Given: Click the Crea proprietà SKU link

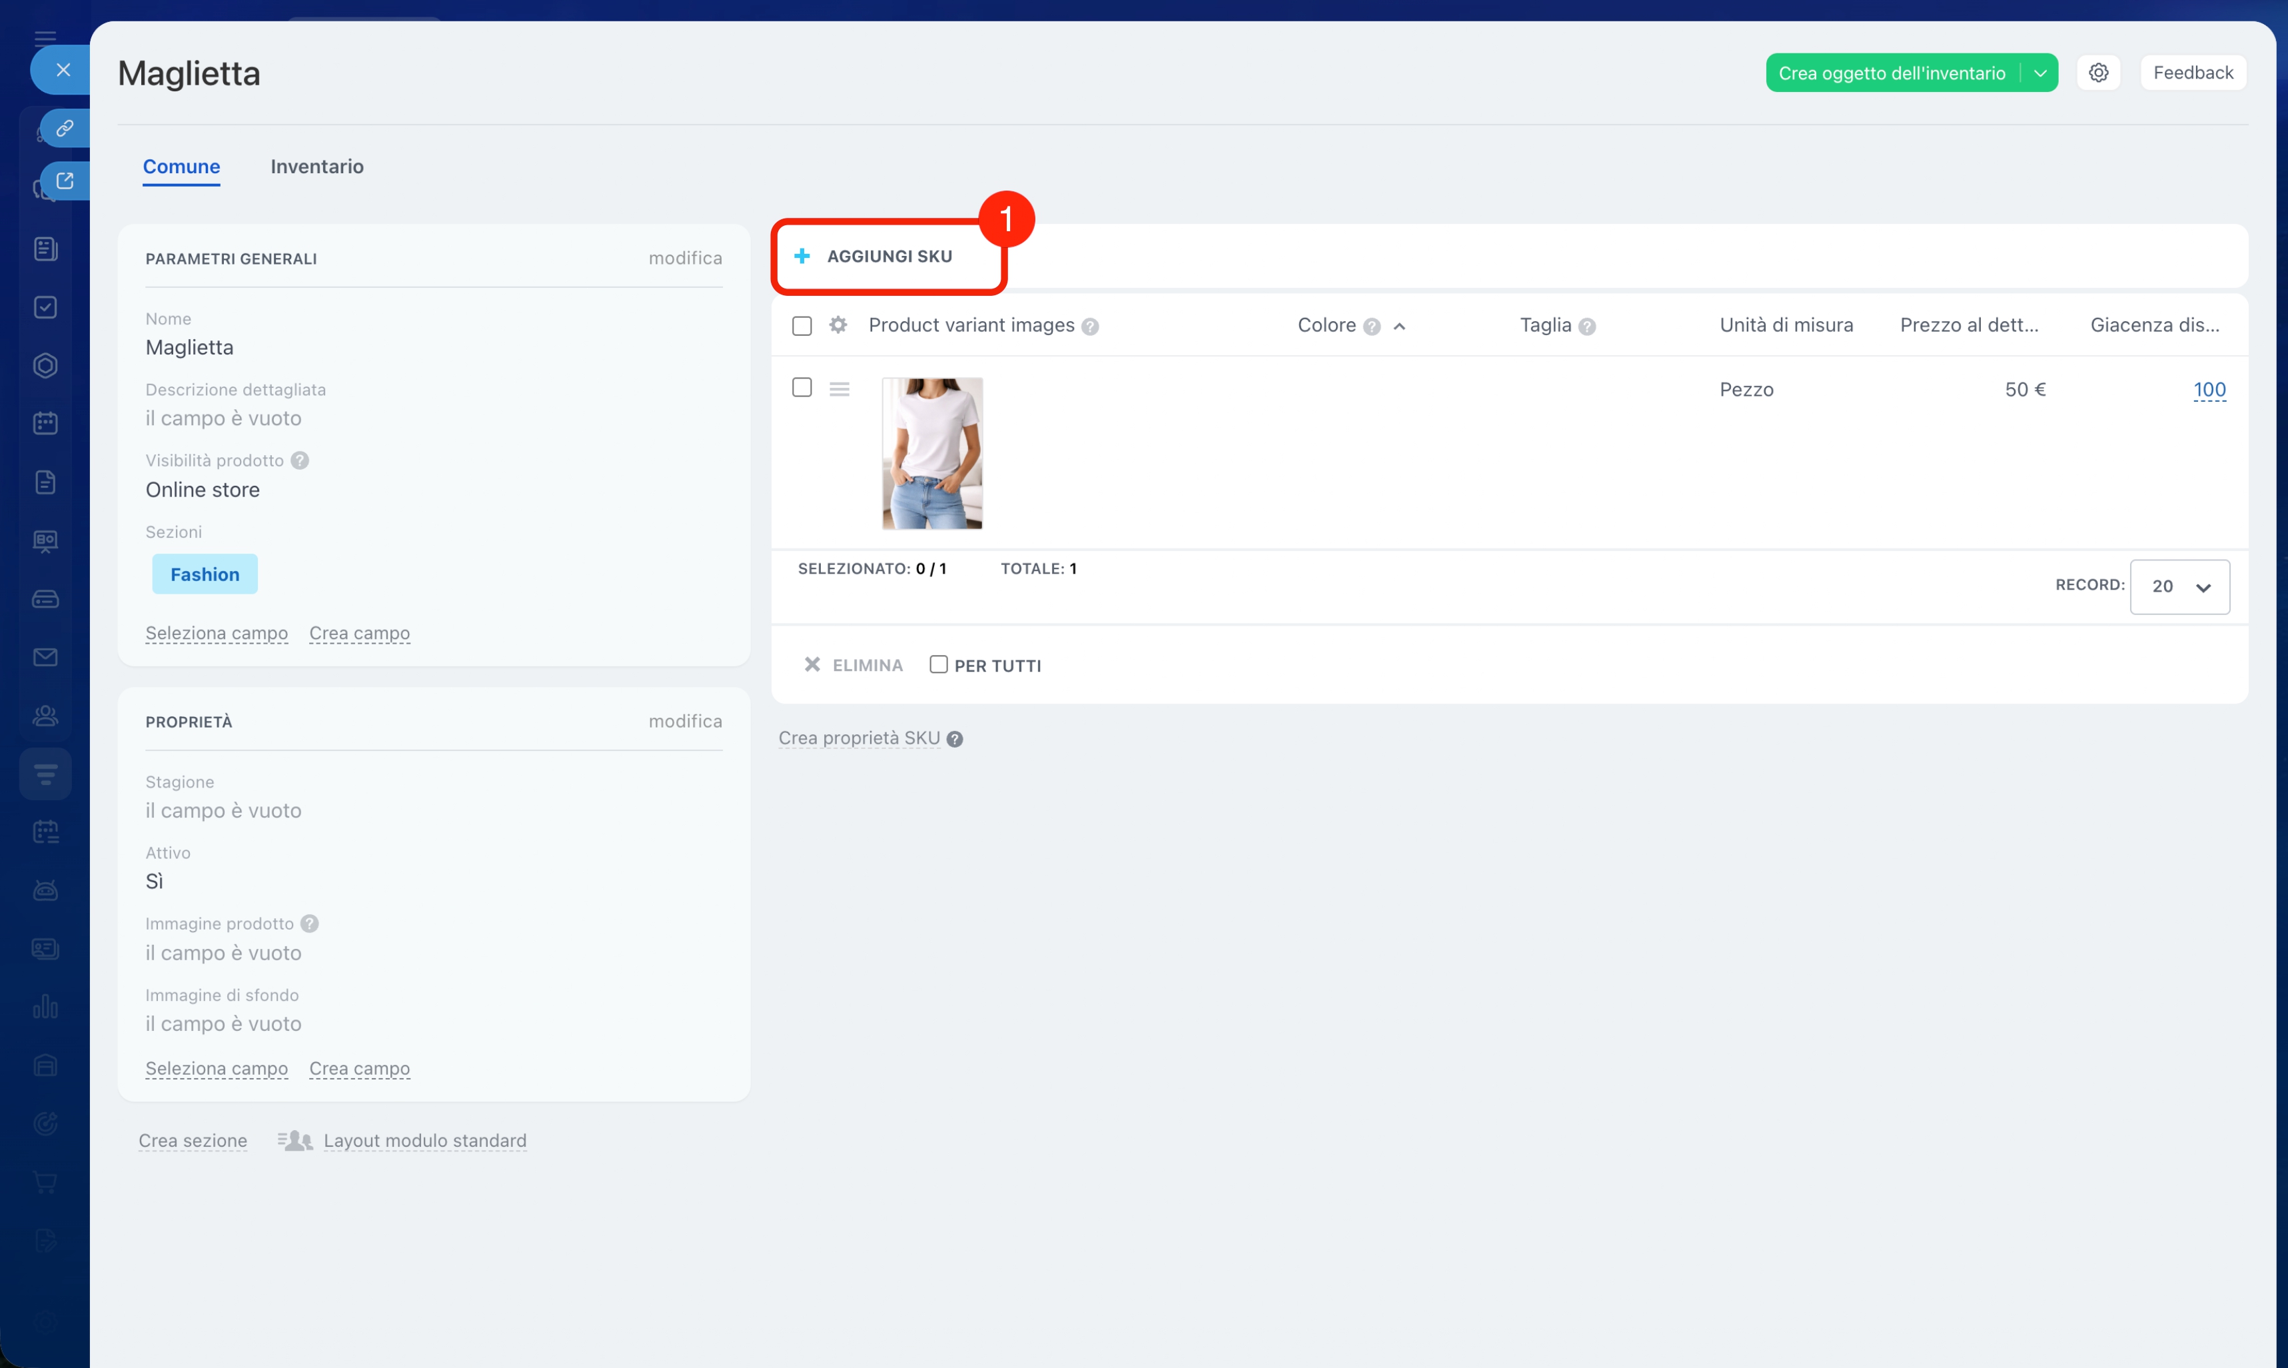Looking at the screenshot, I should point(859,738).
